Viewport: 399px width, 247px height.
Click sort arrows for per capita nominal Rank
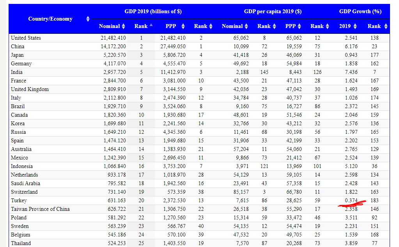[x=274, y=26]
